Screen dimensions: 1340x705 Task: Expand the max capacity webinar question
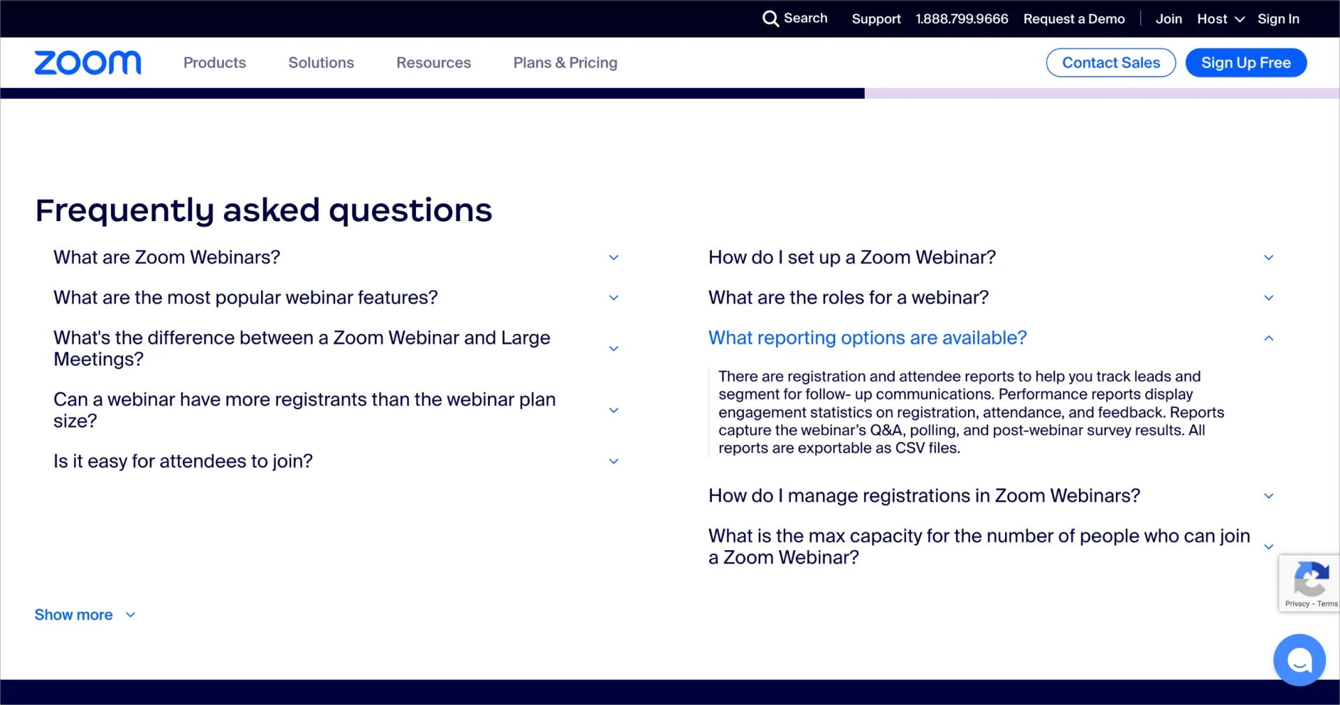(x=1268, y=547)
